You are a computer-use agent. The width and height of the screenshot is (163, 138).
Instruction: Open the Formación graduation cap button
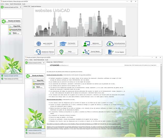coord(67,44)
